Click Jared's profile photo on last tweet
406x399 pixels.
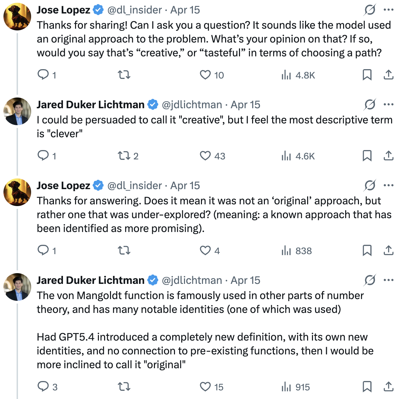tap(17, 287)
